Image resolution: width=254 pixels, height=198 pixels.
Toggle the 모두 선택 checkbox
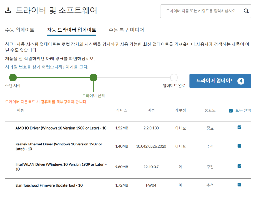coord(231,110)
